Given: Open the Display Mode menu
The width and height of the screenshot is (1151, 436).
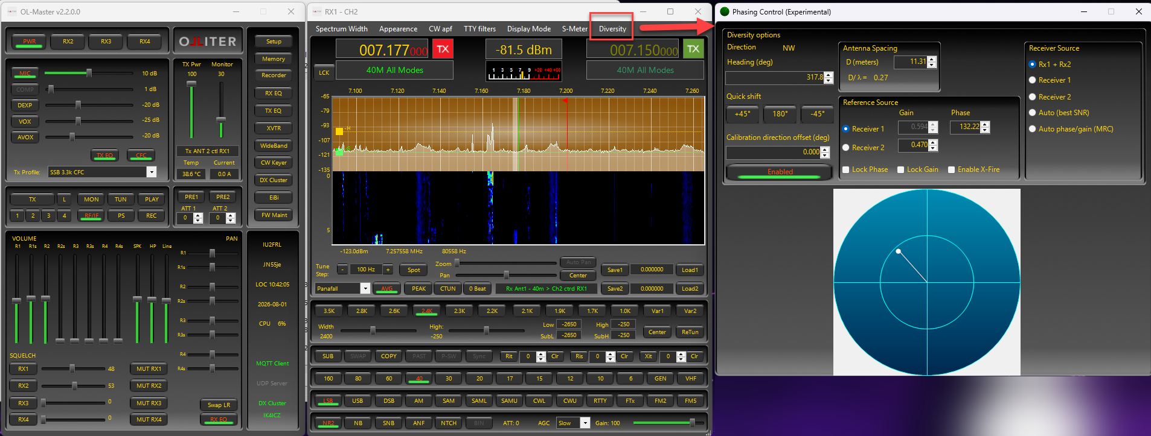Looking at the screenshot, I should pos(529,29).
